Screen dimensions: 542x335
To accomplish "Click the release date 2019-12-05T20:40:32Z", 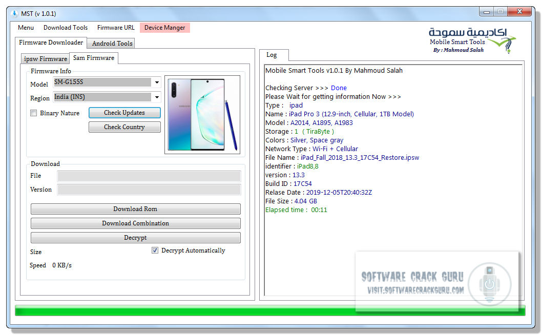I will 339,193.
